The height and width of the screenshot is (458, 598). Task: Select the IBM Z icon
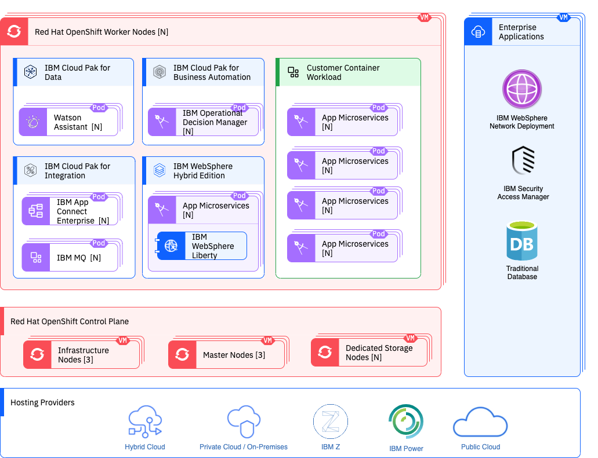(330, 422)
